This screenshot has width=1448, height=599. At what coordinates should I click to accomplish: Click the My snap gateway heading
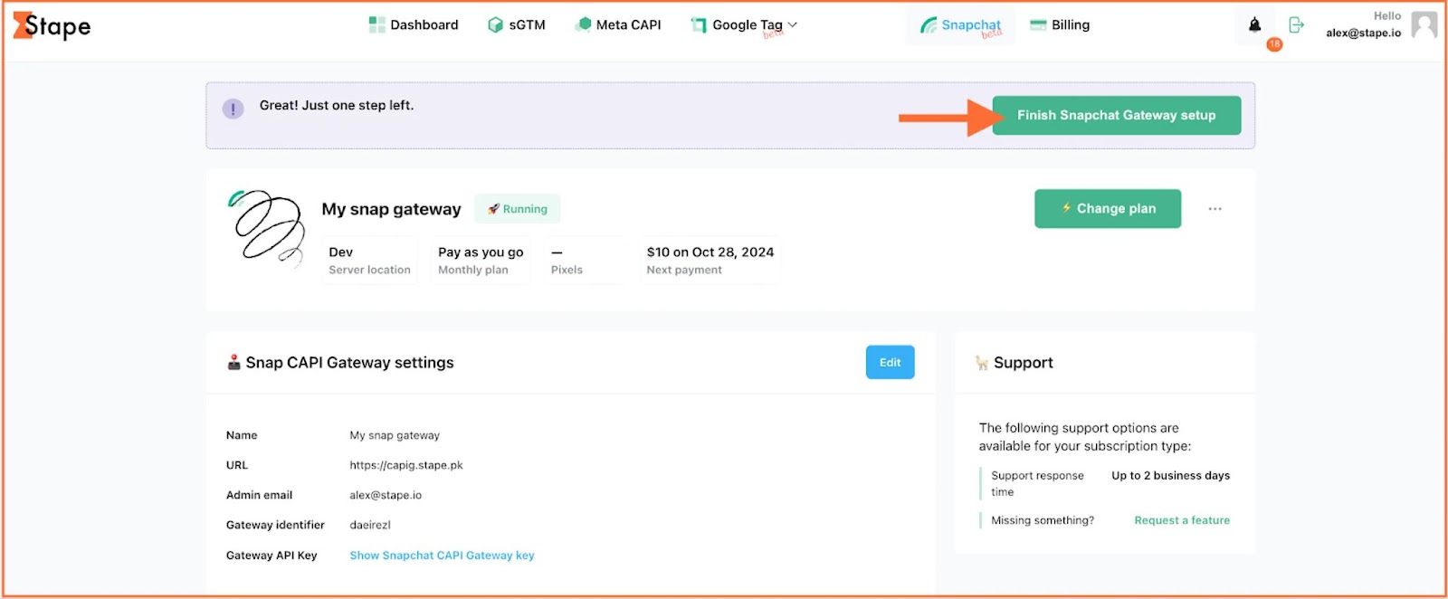(x=391, y=209)
